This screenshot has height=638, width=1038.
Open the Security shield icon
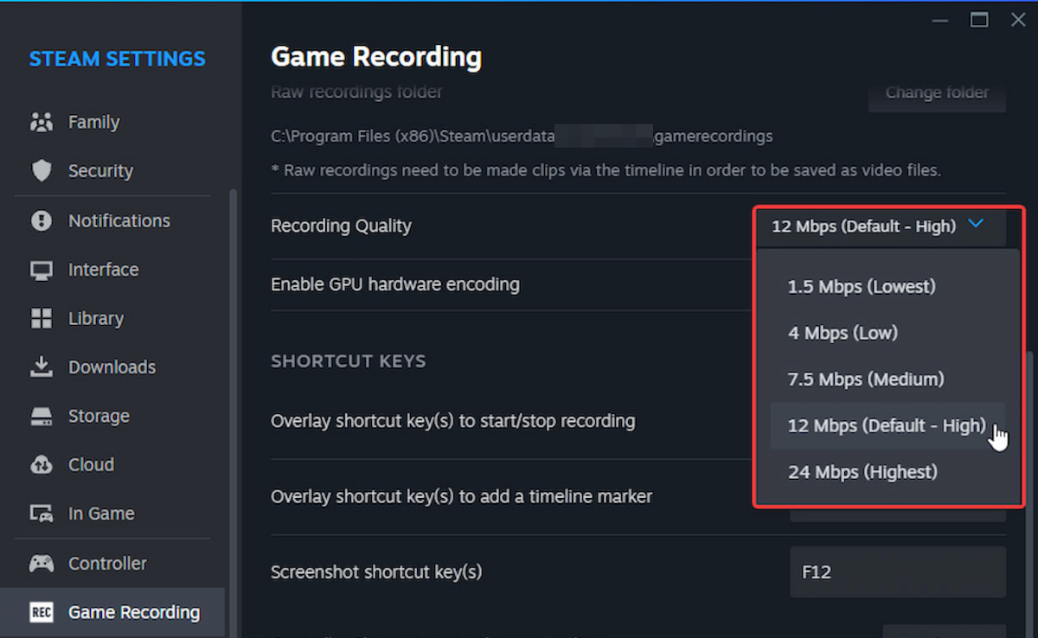click(41, 170)
